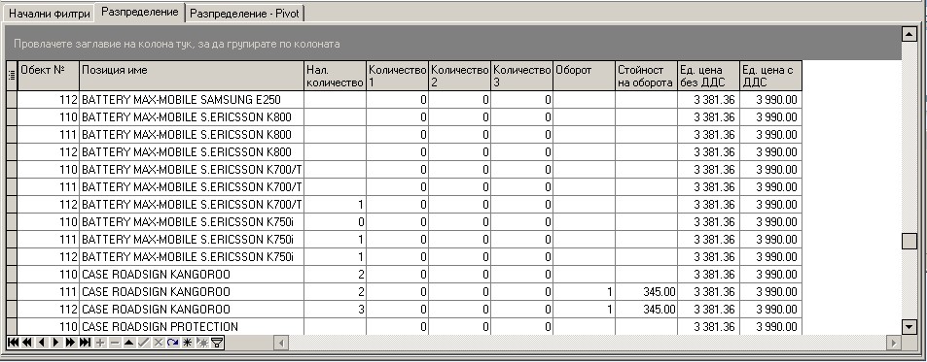Select object 110 S.ERICSSON K700/T name cell
927x362 pixels.
pyautogui.click(x=192, y=170)
